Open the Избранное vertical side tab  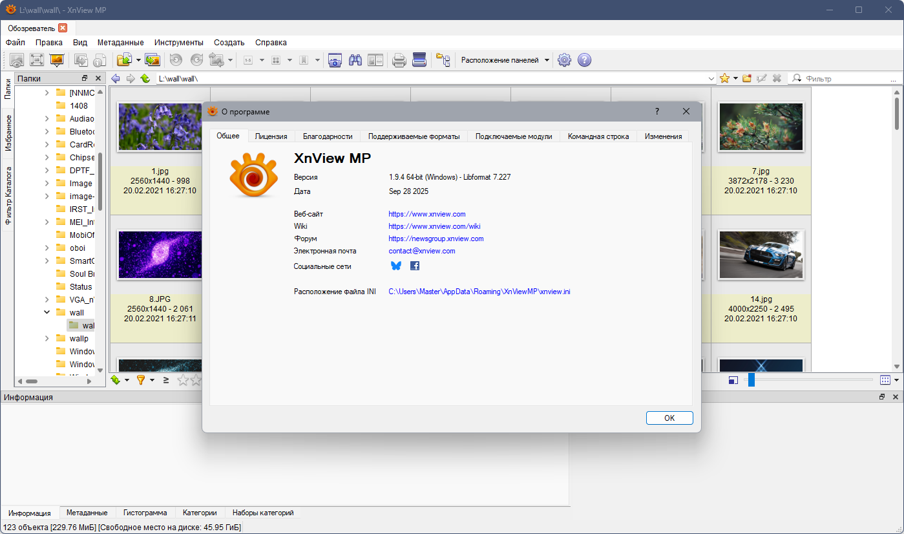[8, 133]
